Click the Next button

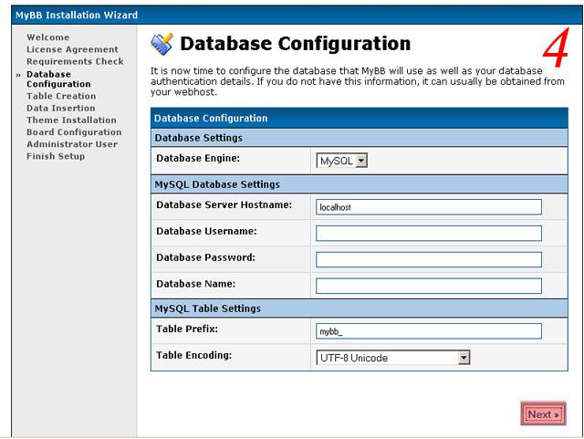point(543,413)
